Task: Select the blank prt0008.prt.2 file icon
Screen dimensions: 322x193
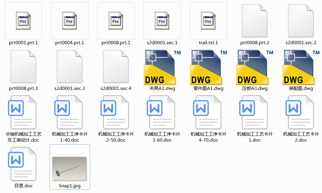Action: click(255, 21)
